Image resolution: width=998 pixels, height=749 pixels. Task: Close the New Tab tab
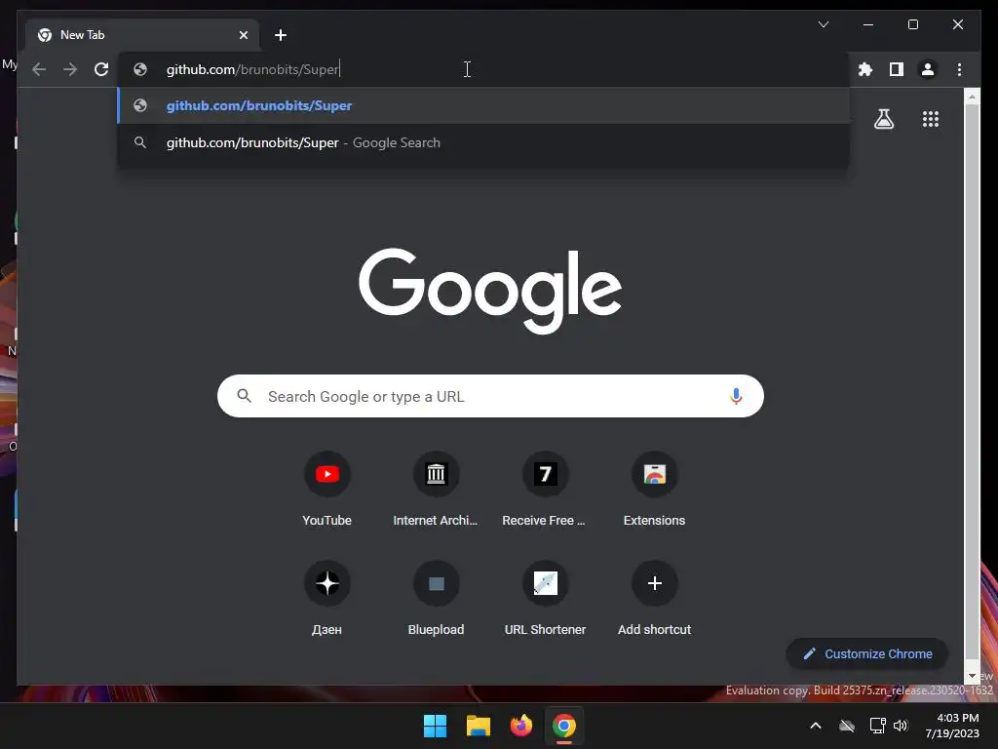click(x=243, y=35)
